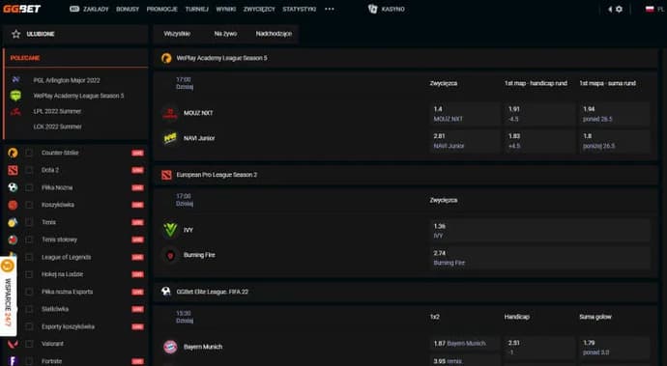Click the IVY team logo
667x366 pixels.
coord(170,230)
